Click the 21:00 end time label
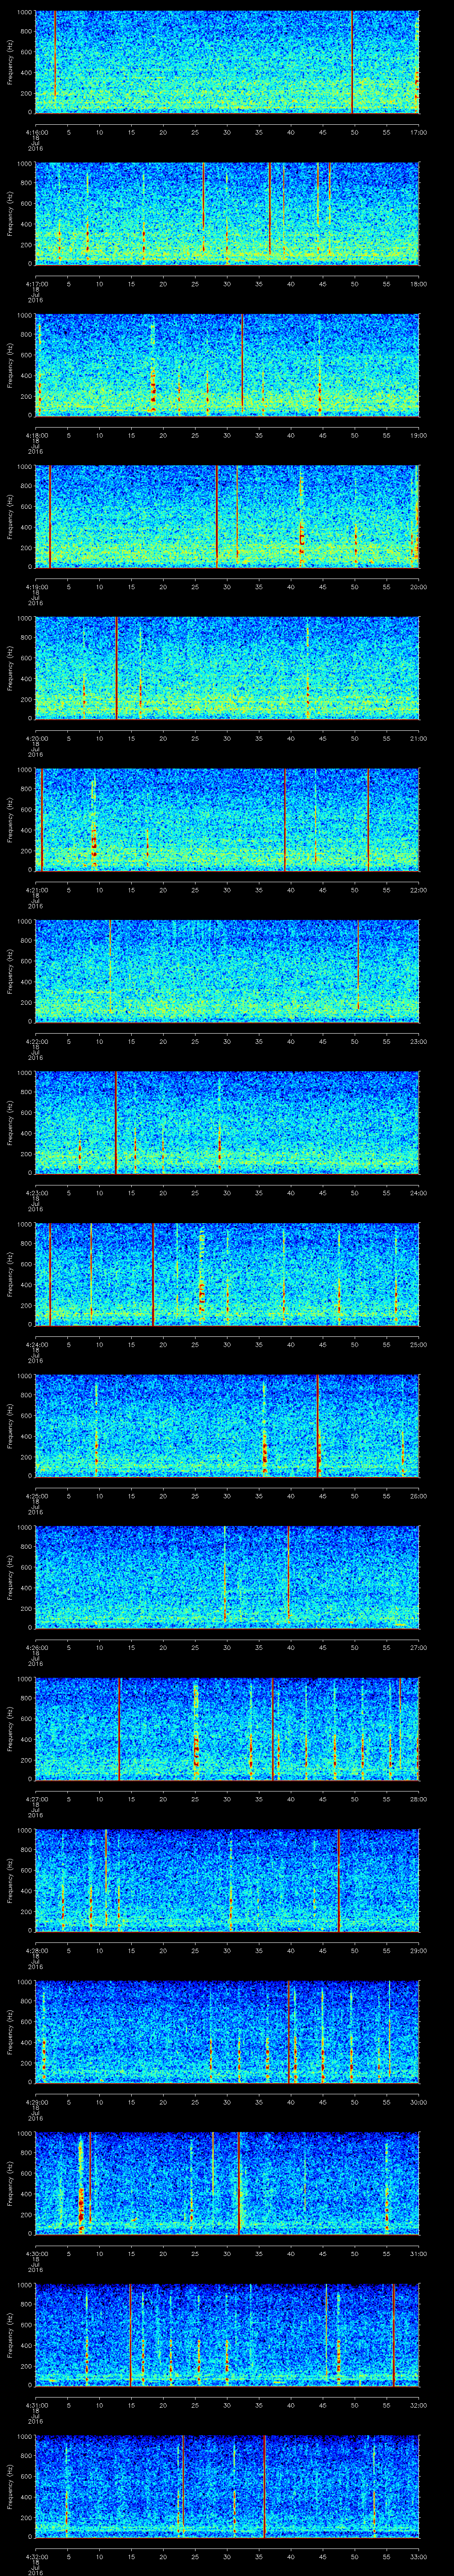 click(418, 738)
